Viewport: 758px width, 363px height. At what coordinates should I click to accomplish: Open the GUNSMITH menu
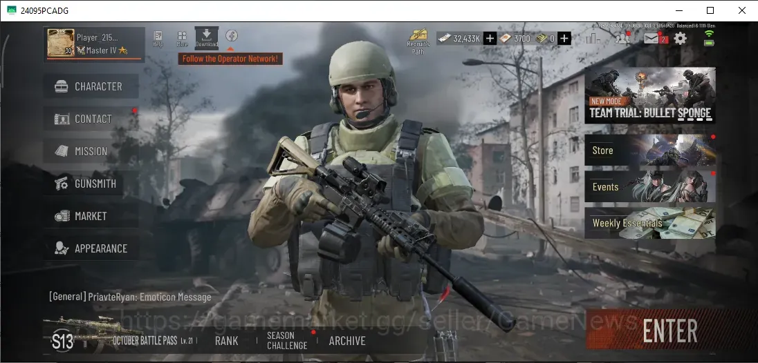91,183
